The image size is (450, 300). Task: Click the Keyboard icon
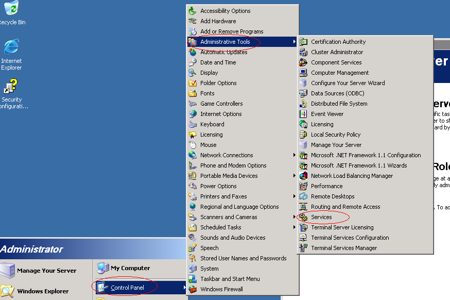192,124
